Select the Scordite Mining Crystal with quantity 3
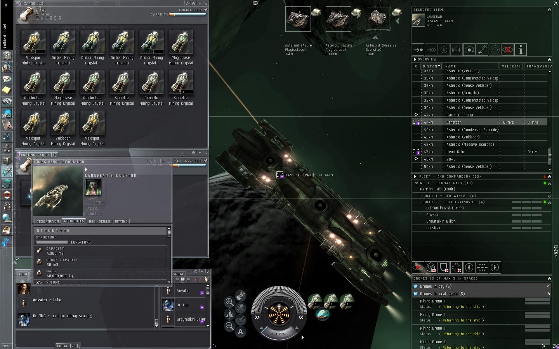 click(181, 82)
